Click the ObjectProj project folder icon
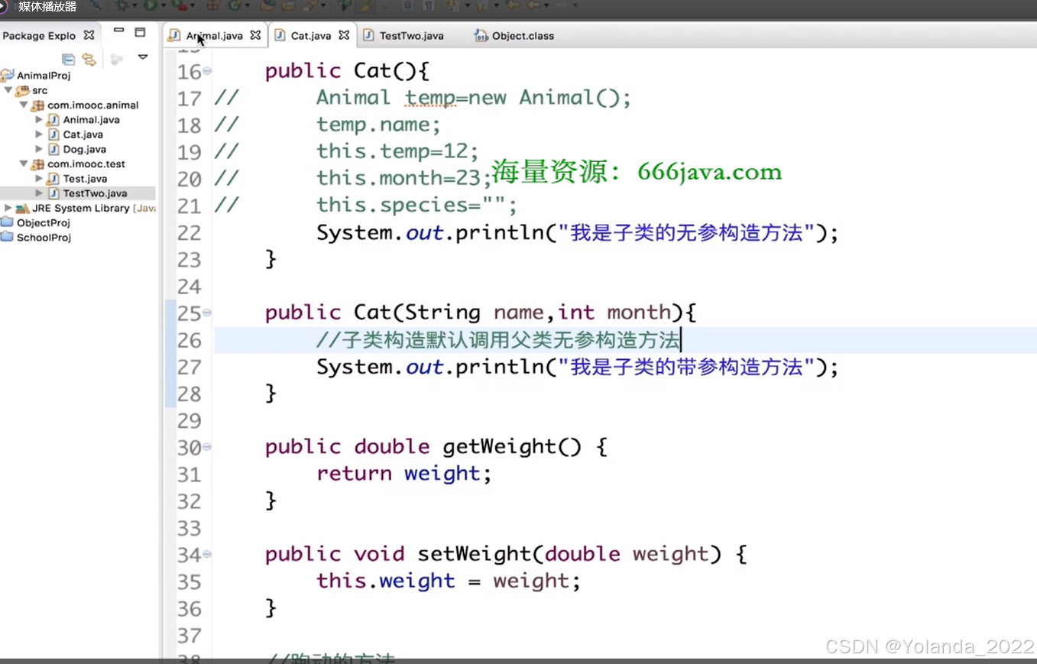This screenshot has width=1037, height=664. 8,223
